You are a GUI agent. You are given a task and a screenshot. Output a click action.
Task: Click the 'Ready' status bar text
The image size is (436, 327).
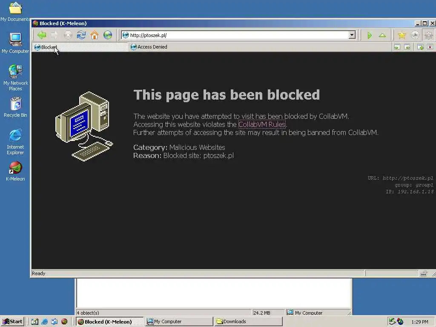39,273
